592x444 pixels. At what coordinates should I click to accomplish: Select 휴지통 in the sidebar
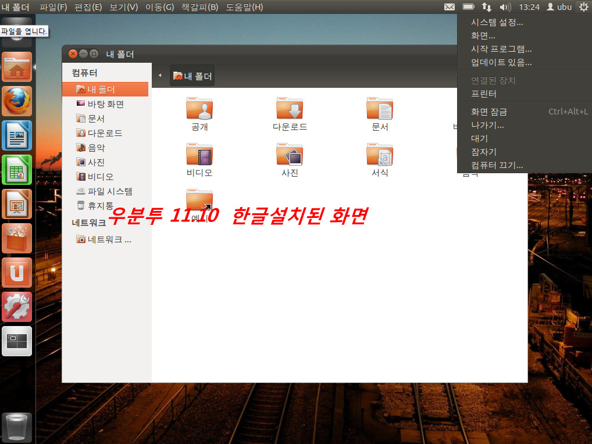pos(100,206)
